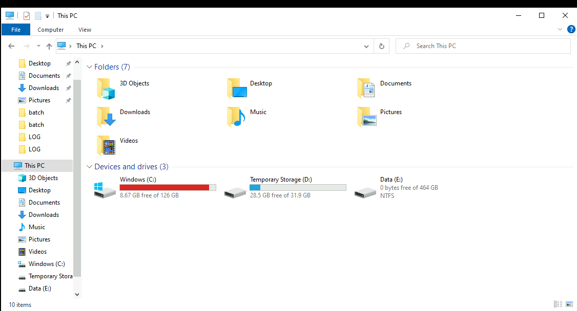Viewport: 577px width, 311px height.
Task: Open the 3D Objects folder icon
Action: (106, 89)
